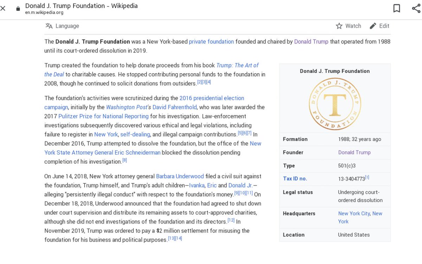Click the 'Formation' infobox label
The height and width of the screenshot is (264, 422).
[x=295, y=139]
